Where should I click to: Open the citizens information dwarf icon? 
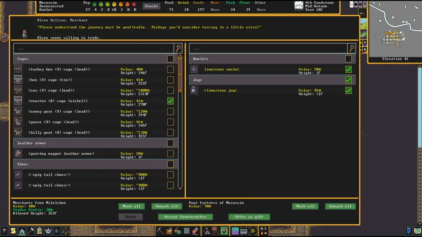coord(5,231)
